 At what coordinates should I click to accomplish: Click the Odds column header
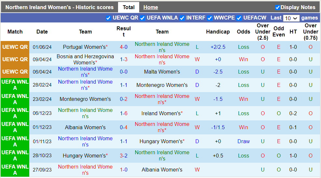243,32
